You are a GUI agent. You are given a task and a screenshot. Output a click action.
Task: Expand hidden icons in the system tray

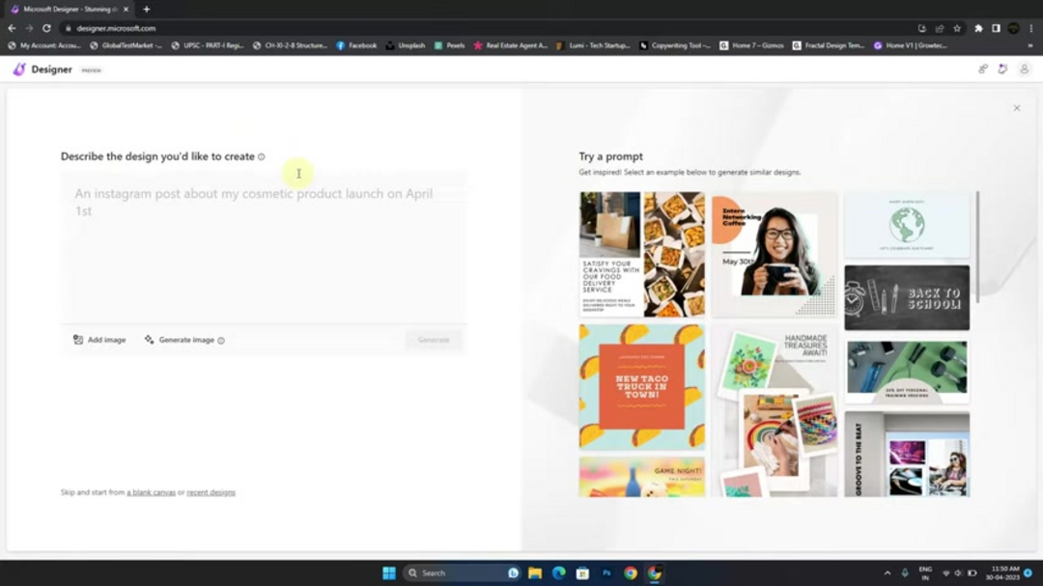point(887,572)
